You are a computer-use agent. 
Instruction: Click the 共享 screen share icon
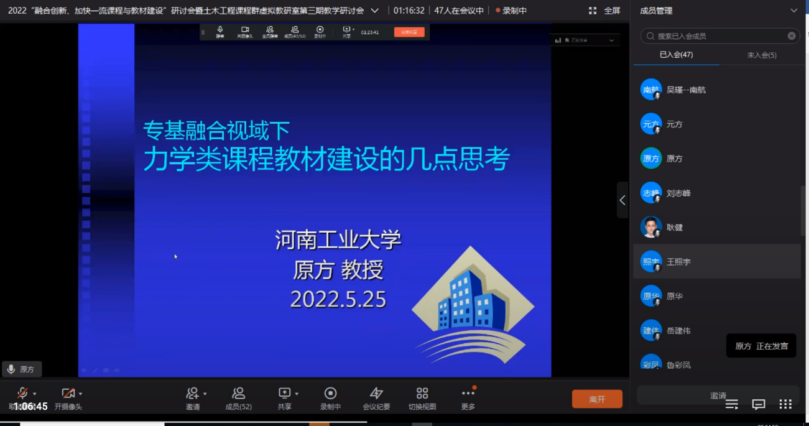coord(284,393)
